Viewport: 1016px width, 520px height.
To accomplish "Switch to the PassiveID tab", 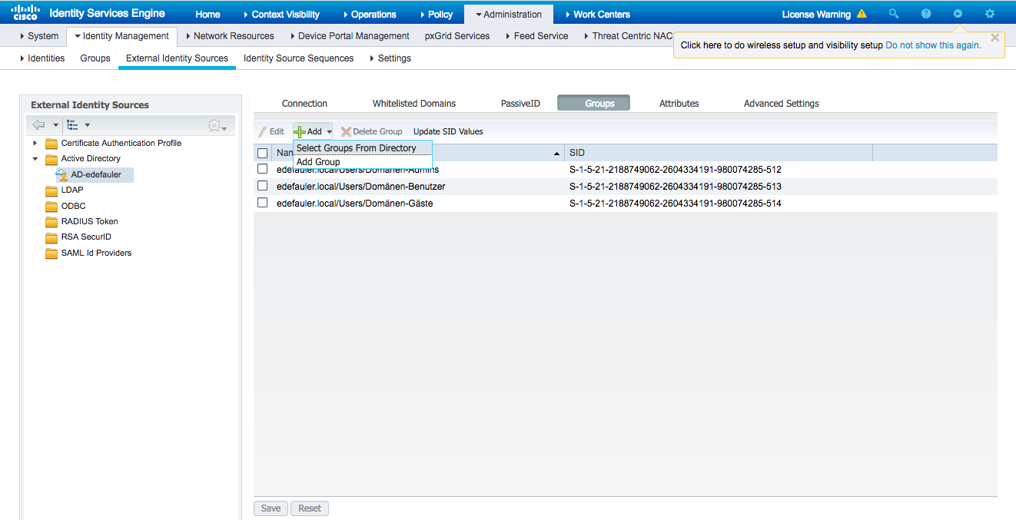I will [x=520, y=103].
